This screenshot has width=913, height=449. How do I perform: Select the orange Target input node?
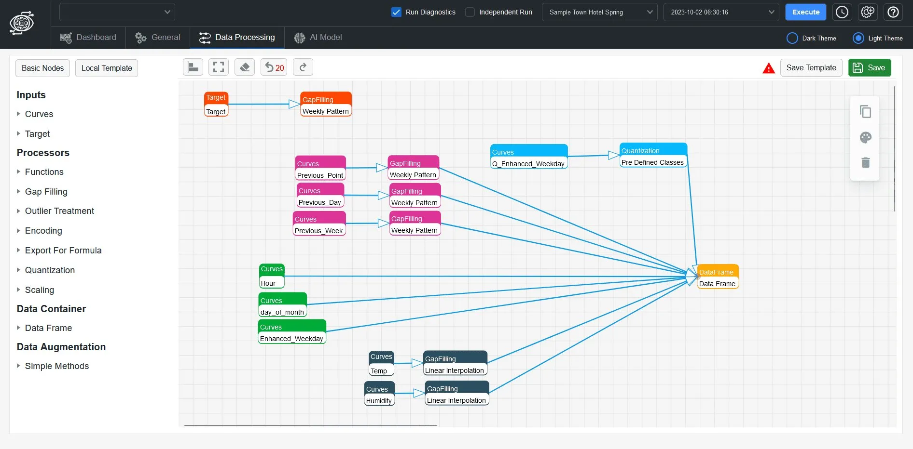216,105
